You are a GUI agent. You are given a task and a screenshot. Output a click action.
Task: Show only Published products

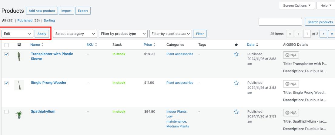point(25,21)
